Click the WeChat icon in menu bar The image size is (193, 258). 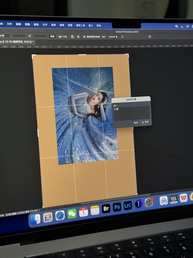point(177,26)
